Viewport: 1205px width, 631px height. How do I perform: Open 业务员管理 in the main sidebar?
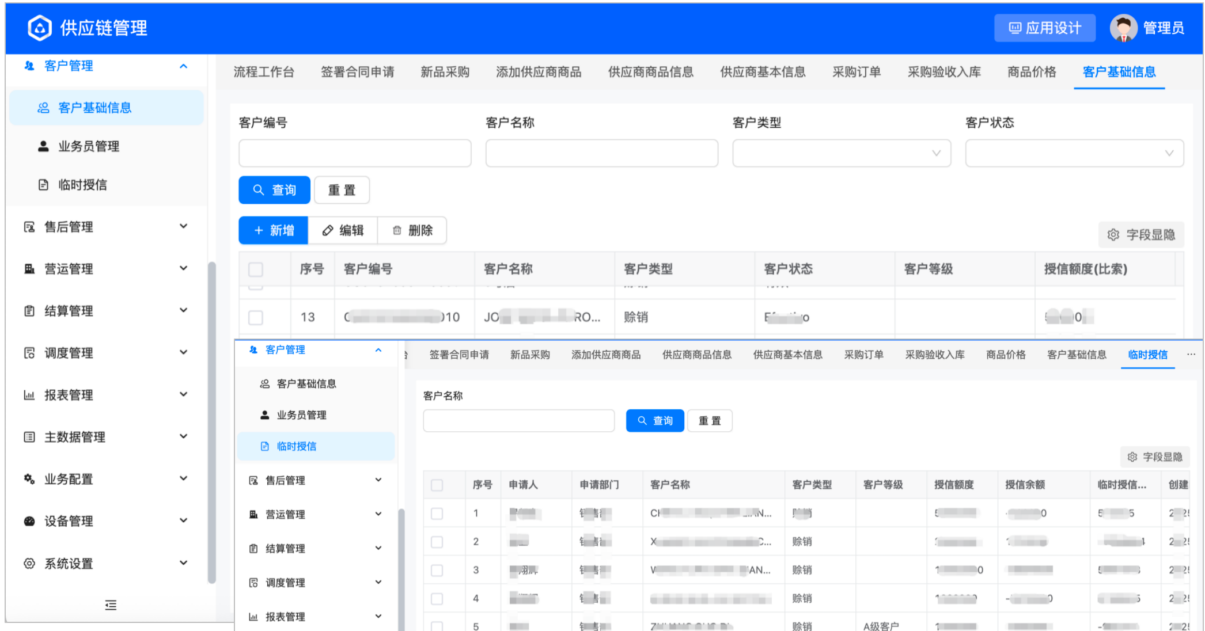(x=107, y=146)
